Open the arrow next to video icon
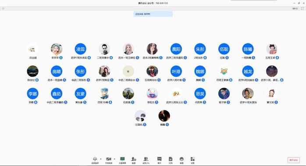The image size is (306, 166). pos(114,159)
